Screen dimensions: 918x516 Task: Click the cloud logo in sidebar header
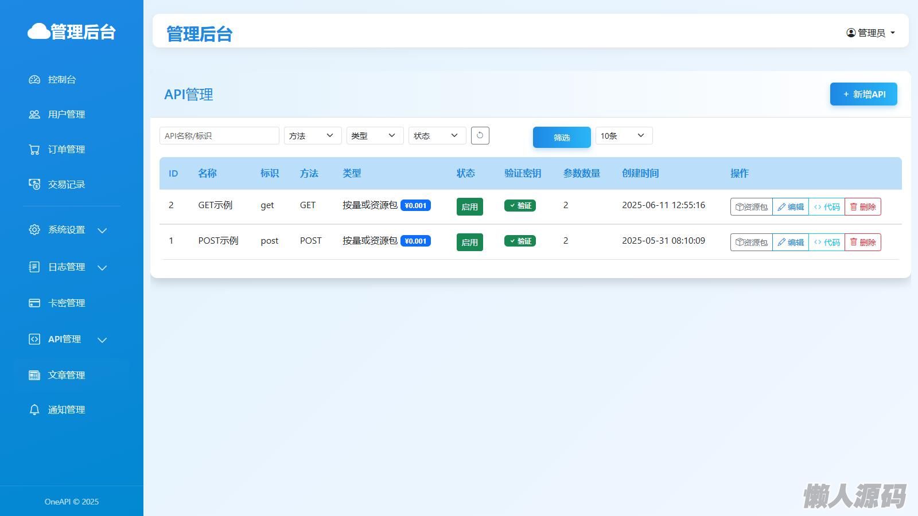point(38,32)
